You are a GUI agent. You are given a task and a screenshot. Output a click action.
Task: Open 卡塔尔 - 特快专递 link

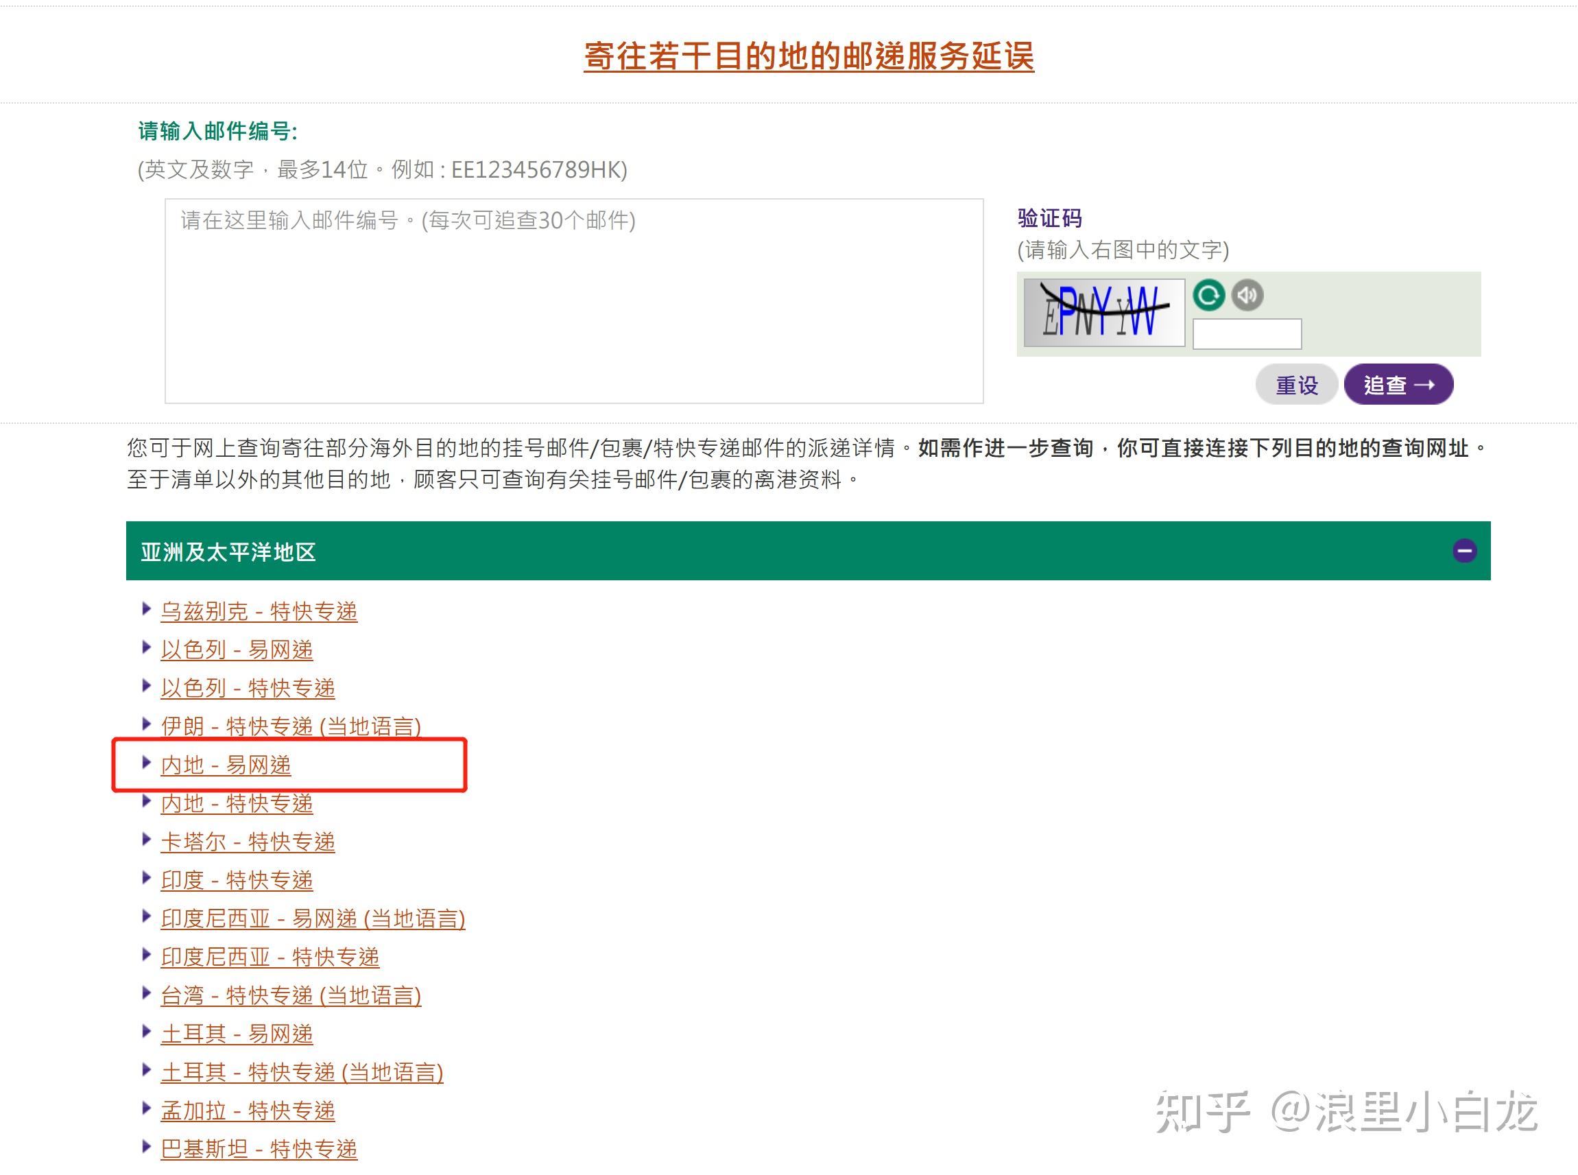[248, 842]
